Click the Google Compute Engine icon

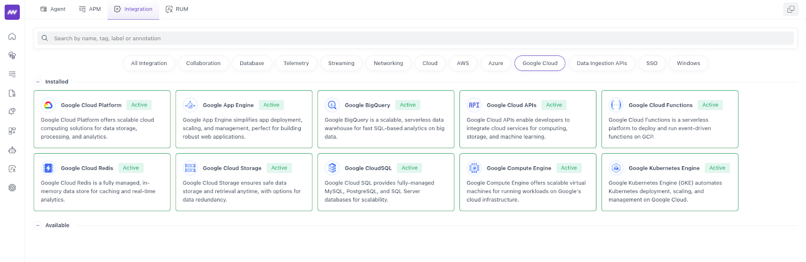(474, 168)
